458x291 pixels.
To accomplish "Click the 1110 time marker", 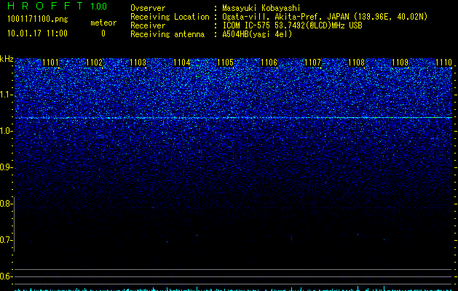I will (443, 63).
